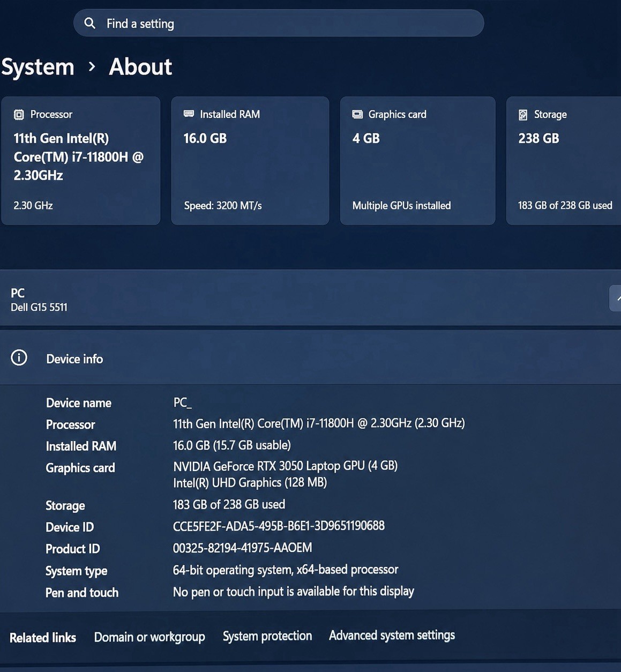Open Advanced system settings link
The width and height of the screenshot is (621, 672).
point(392,635)
